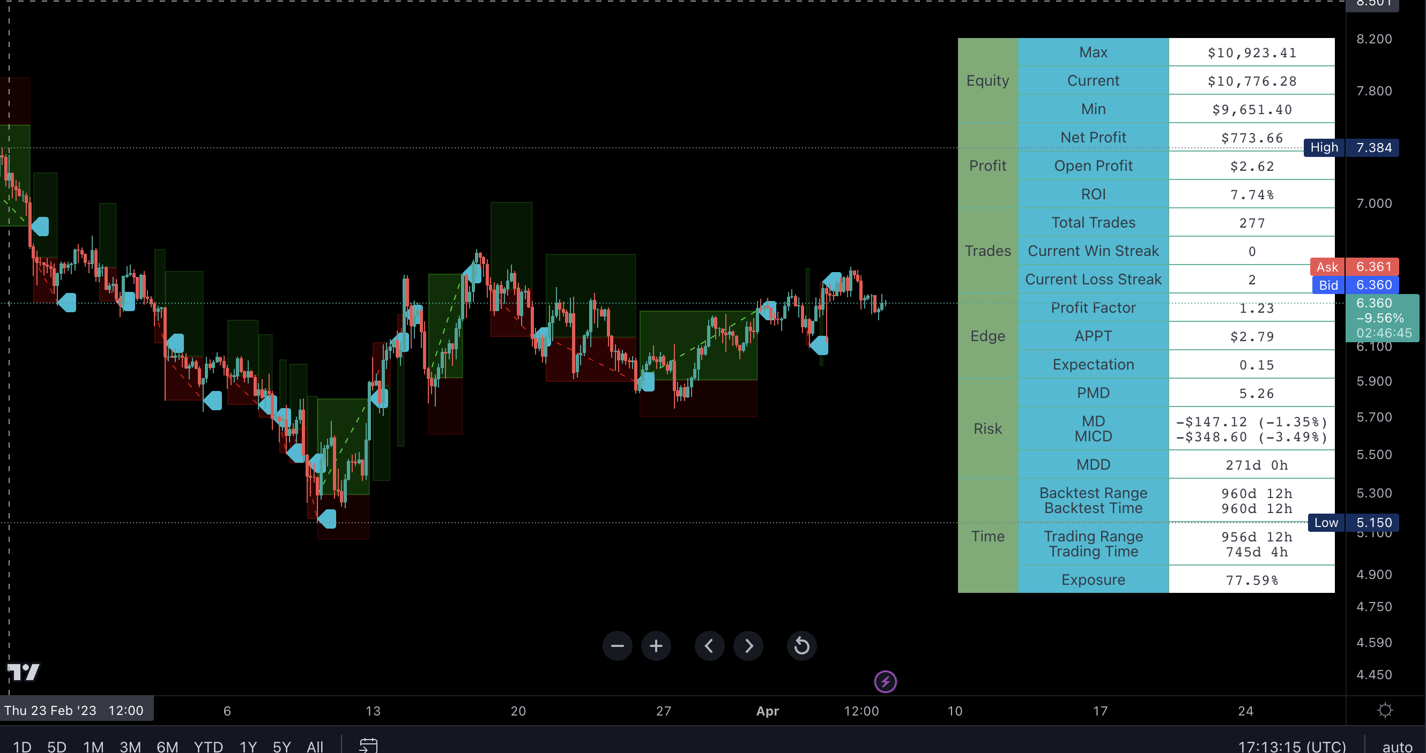Viewport: 1426px width, 753px height.
Task: Open the timezone menu showing UTC time
Action: 1291,747
